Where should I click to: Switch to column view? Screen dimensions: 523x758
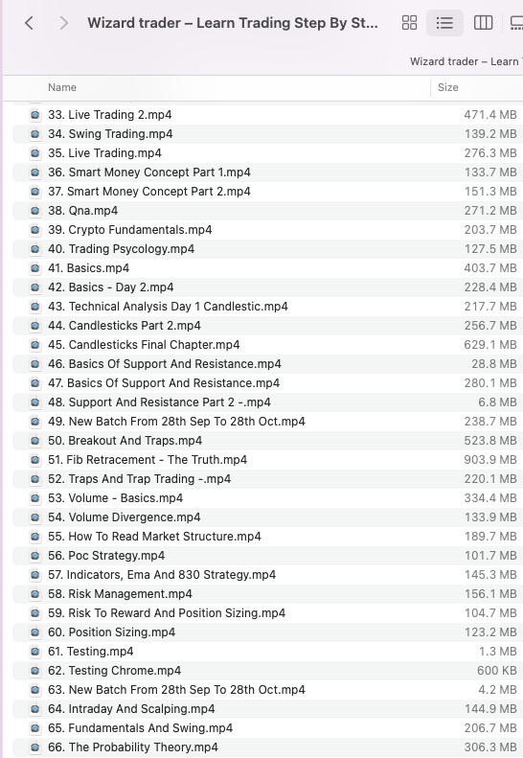coord(483,23)
